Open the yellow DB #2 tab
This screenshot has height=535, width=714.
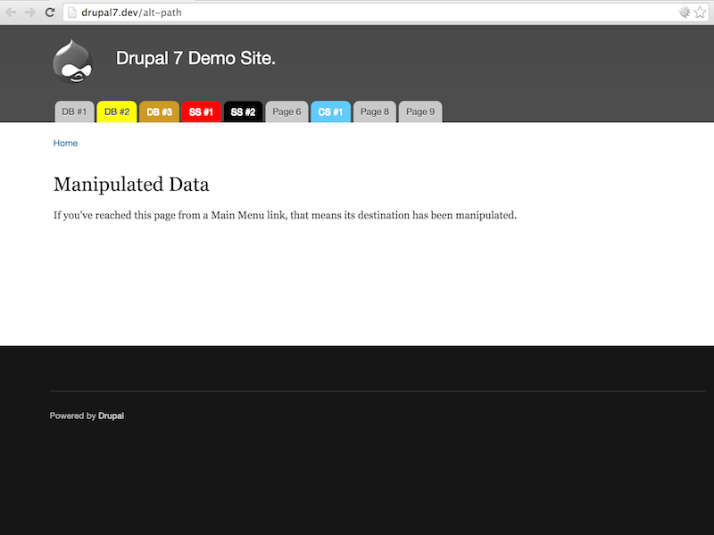[x=116, y=111]
